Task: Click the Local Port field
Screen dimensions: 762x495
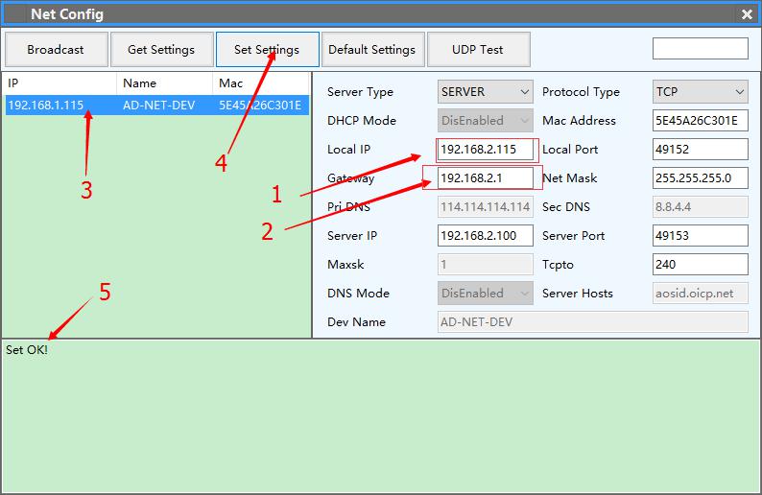Action: [700, 150]
